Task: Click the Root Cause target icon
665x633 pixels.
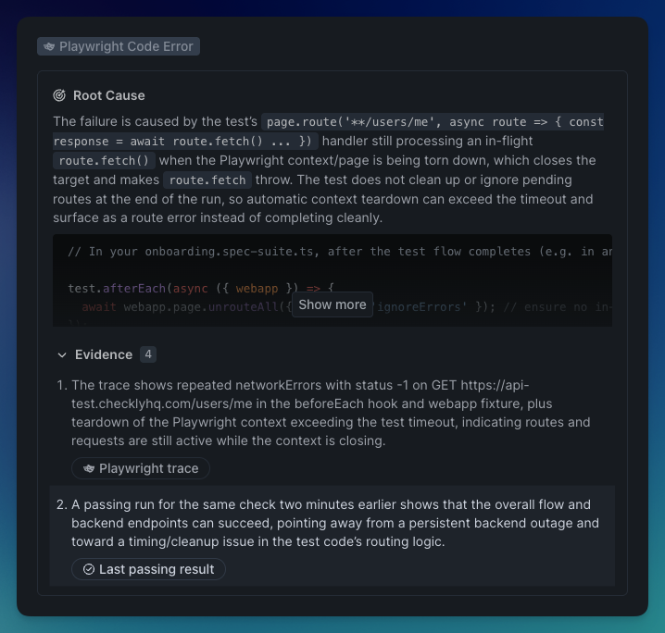Action: pyautogui.click(x=59, y=95)
